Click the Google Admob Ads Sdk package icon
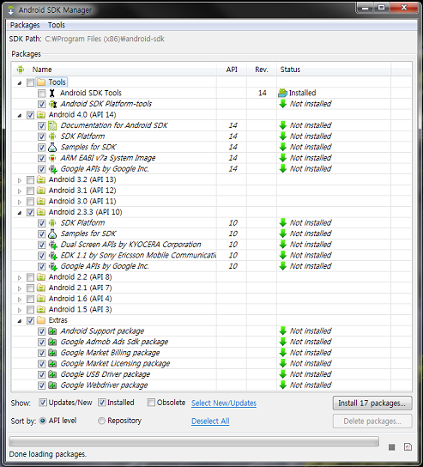 (52, 342)
